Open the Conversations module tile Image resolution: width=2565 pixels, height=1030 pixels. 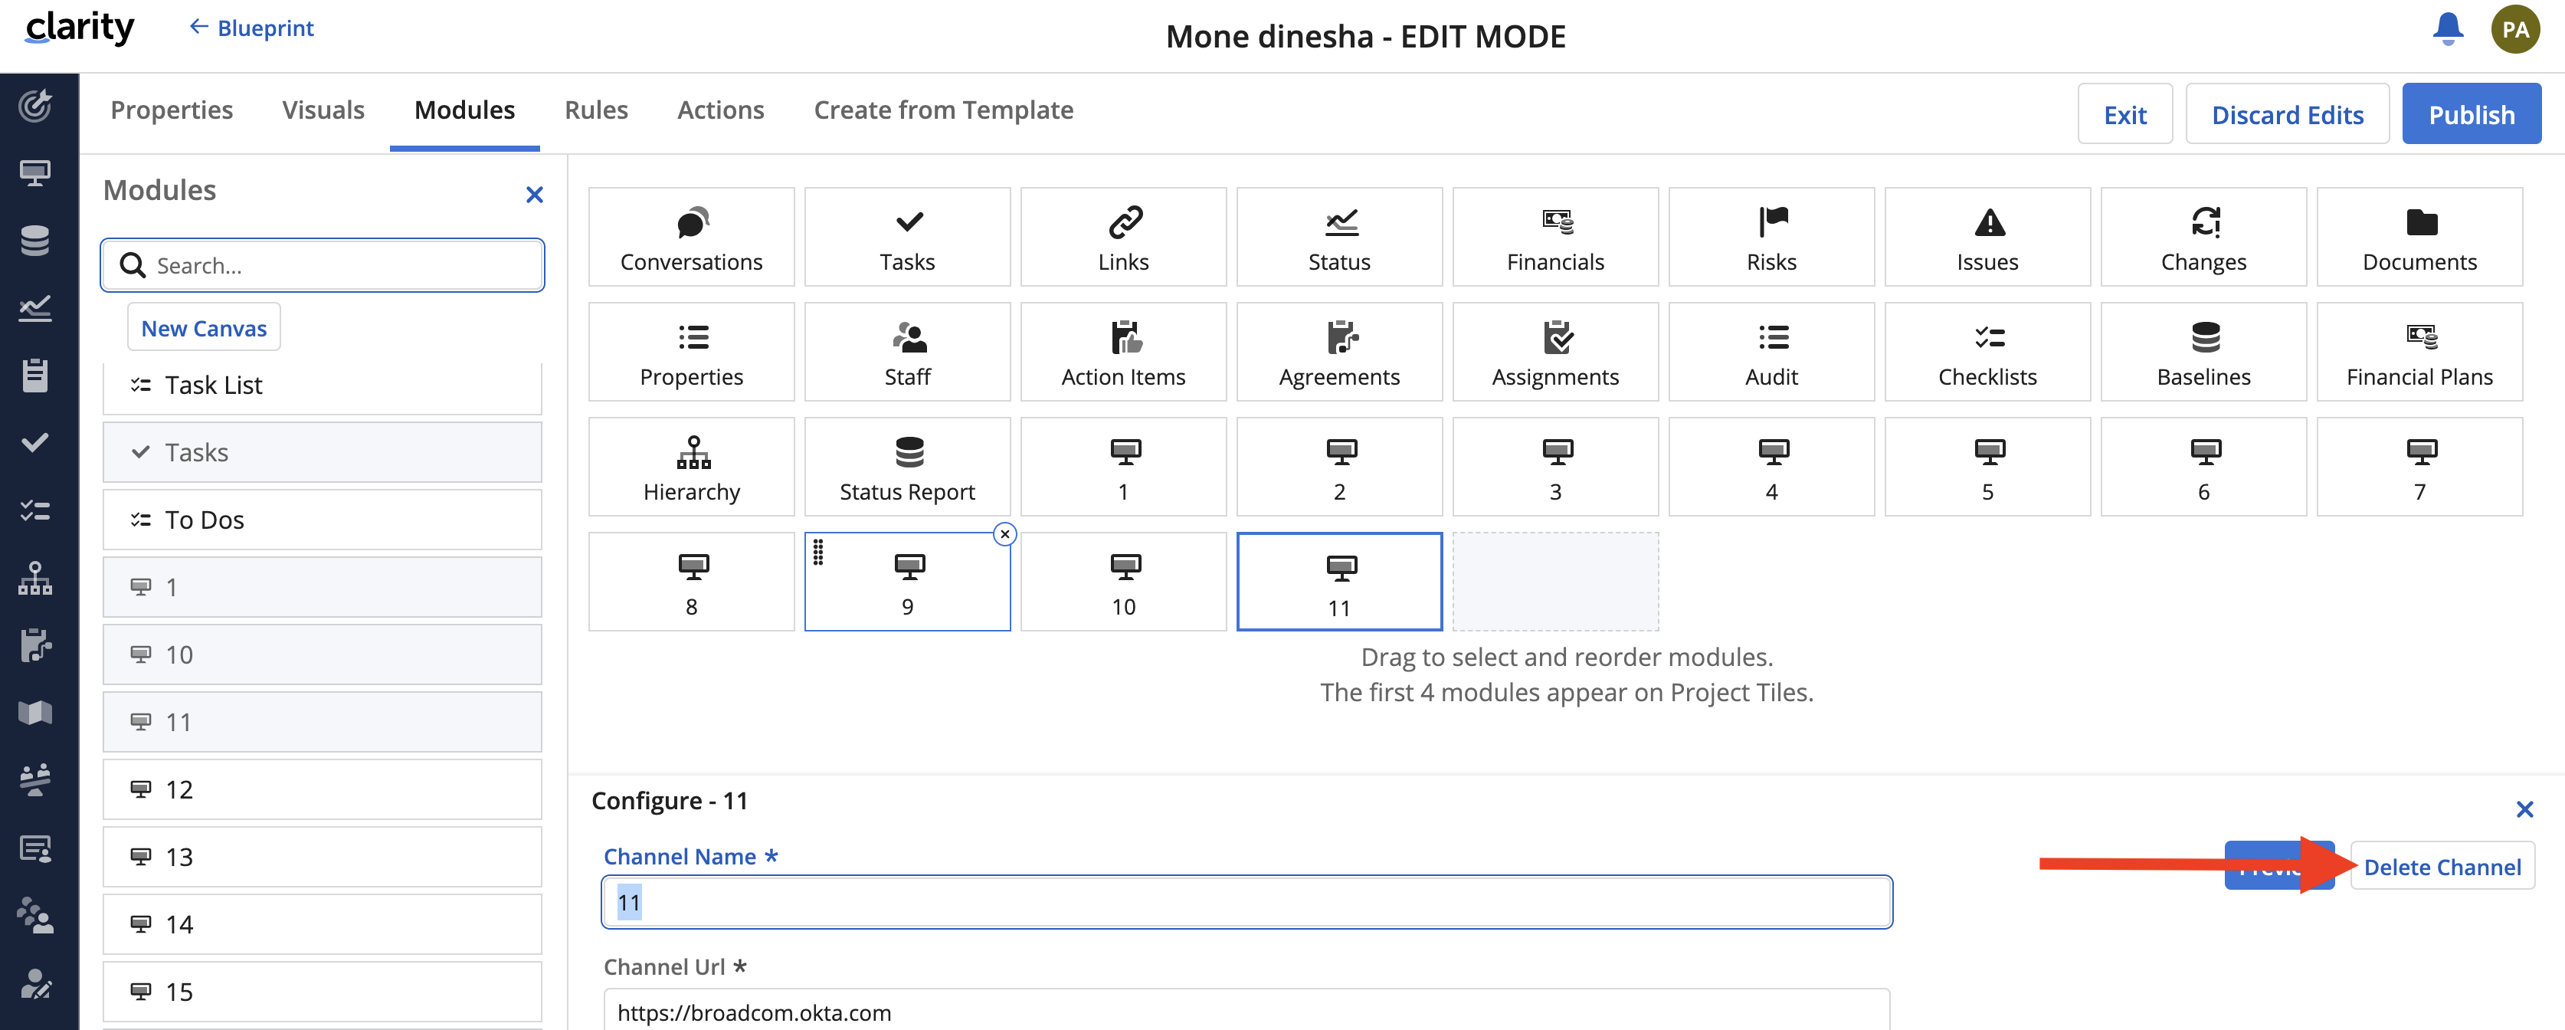tap(691, 238)
